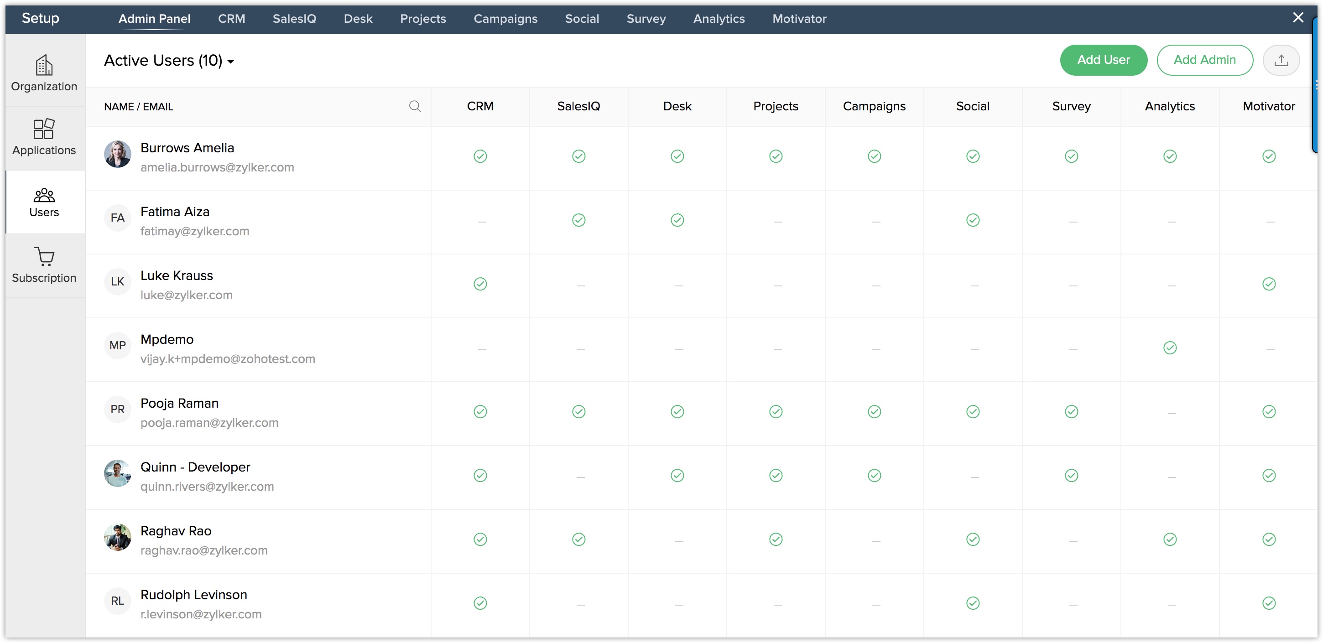The width and height of the screenshot is (1323, 643).
Task: Open the Rudolph Levinson user entry
Action: click(193, 595)
